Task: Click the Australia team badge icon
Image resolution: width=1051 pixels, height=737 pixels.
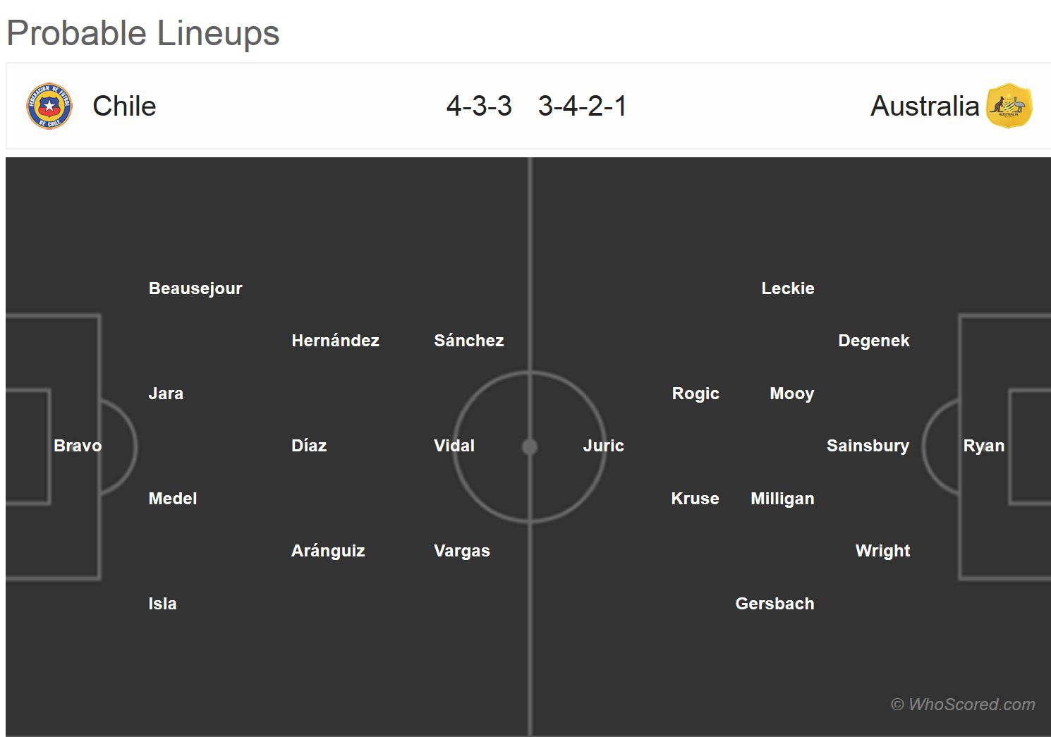Action: coord(1009,106)
